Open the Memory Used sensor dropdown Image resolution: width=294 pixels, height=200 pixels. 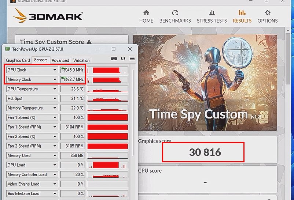[x=55, y=156]
